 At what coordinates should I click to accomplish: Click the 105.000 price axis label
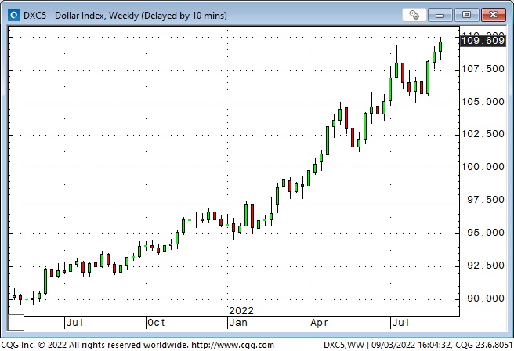click(x=483, y=102)
